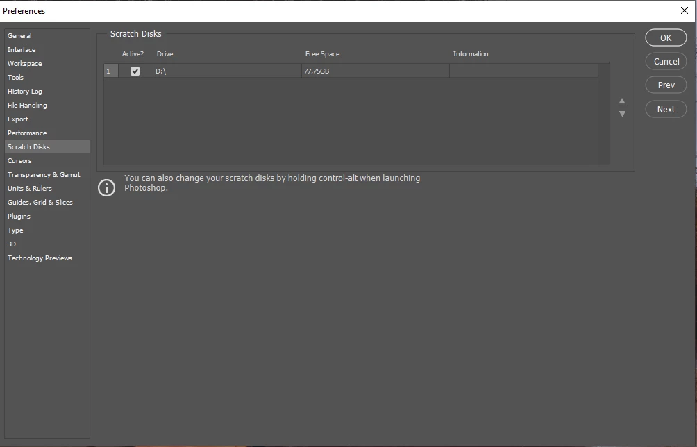697x447 pixels.
Task: Click the Free Space column header
Action: click(x=322, y=53)
